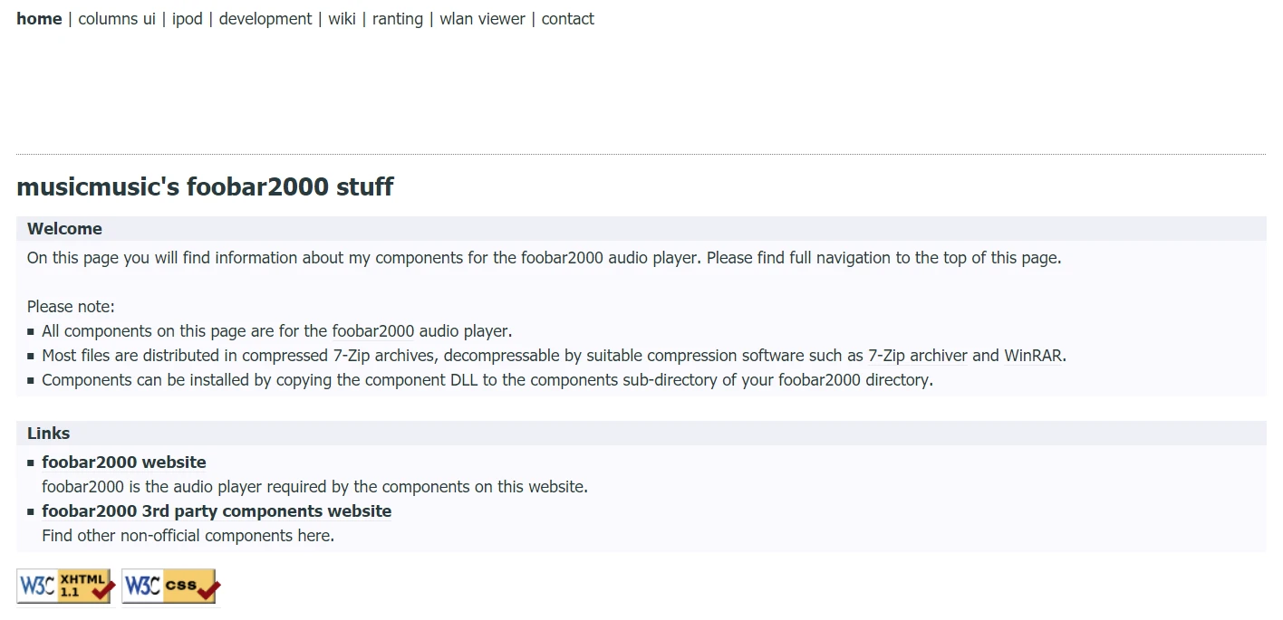Follow the foobar2000 website link
The image size is (1283, 620).
[x=123, y=463]
